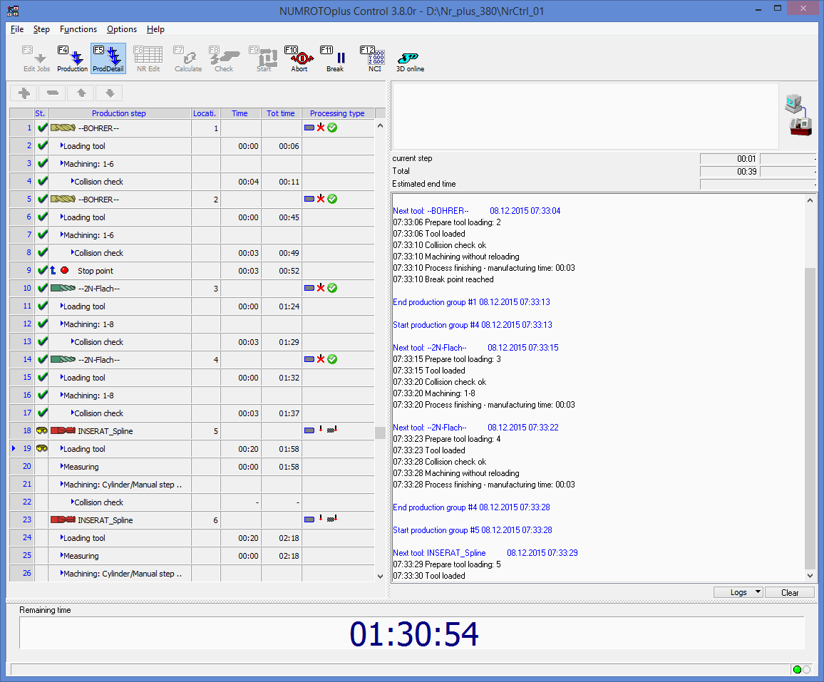Select the ProdDetail F5 toolbar icon
Image resolution: width=824 pixels, height=682 pixels.
[108, 59]
